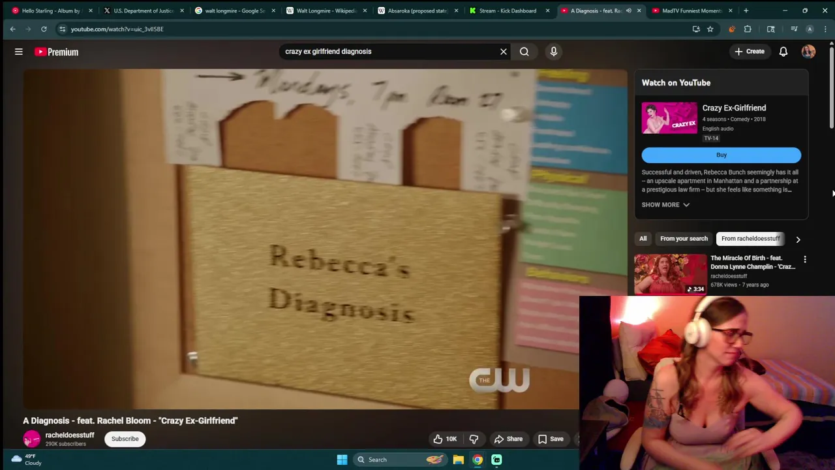Open The Miracle Of Birth video title

pyautogui.click(x=753, y=262)
